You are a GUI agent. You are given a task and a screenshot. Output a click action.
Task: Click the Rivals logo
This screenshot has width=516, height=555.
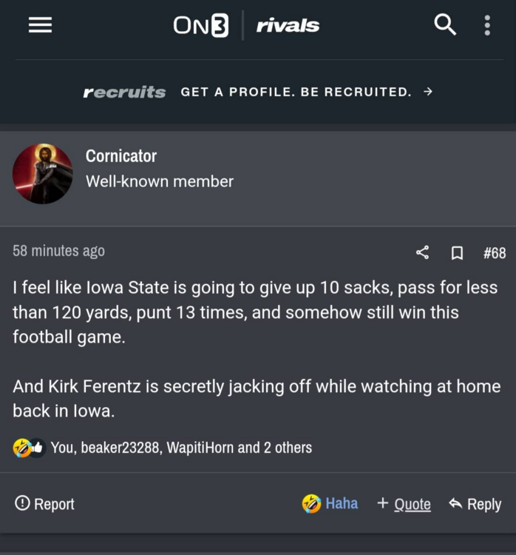288,26
